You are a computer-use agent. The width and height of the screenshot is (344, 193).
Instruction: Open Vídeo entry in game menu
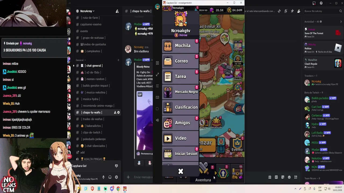pos(180,138)
